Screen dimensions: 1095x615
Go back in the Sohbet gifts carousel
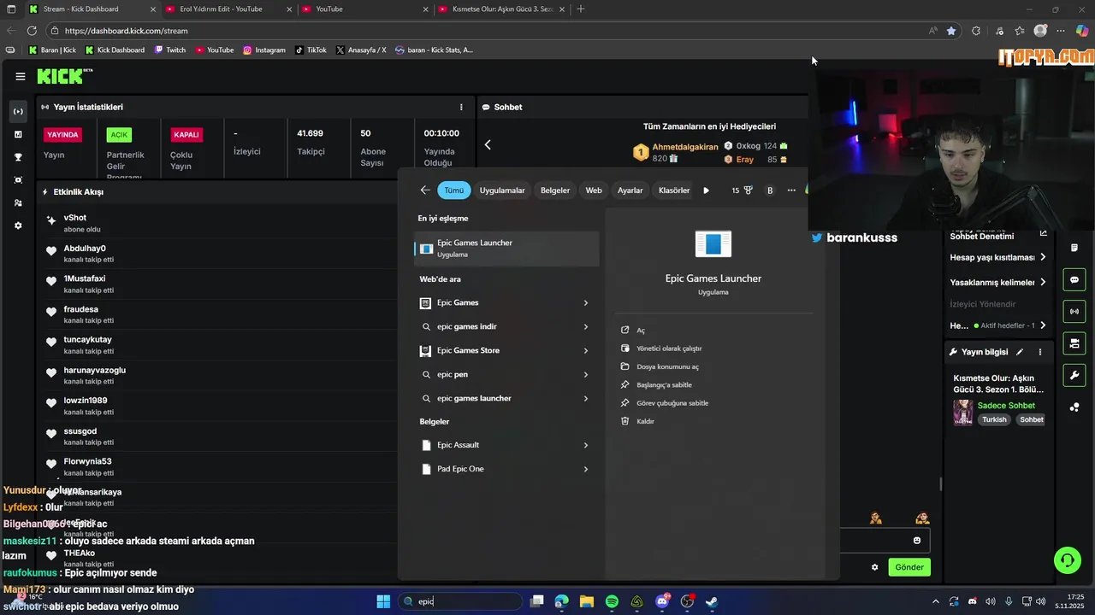pyautogui.click(x=488, y=144)
